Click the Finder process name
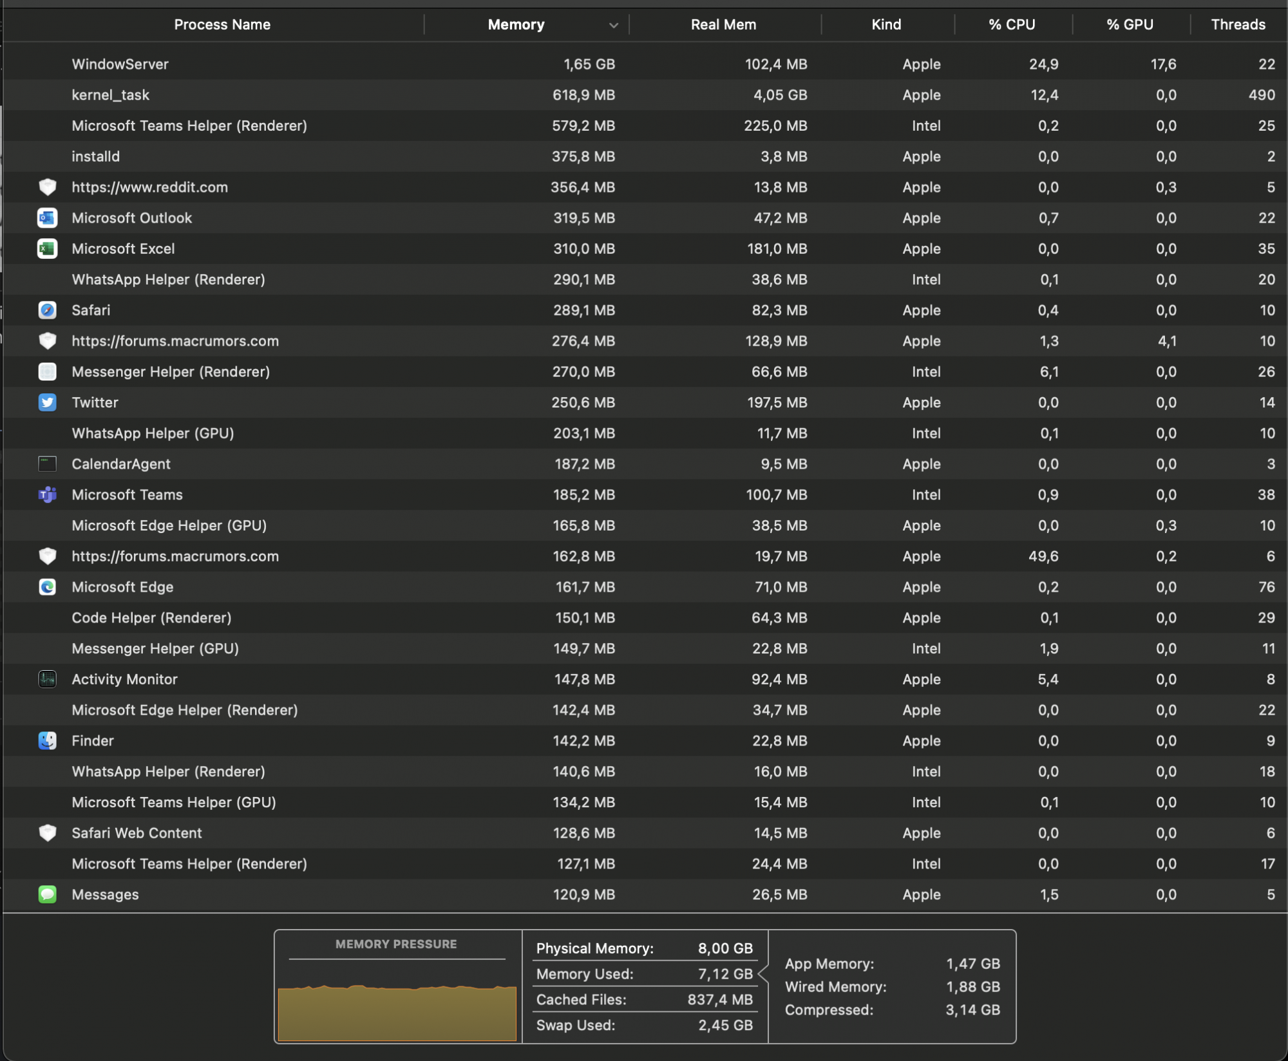Image resolution: width=1288 pixels, height=1061 pixels. 93,741
